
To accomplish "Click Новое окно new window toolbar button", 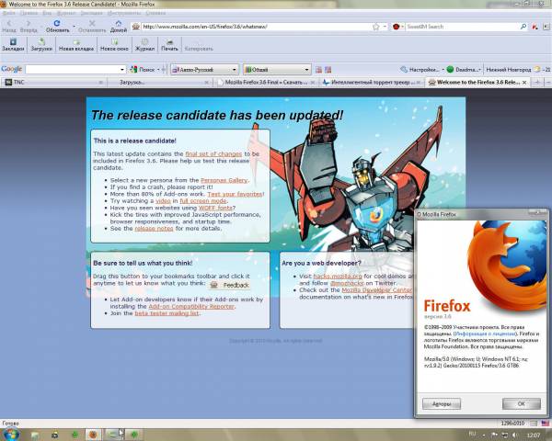I will coord(114,45).
